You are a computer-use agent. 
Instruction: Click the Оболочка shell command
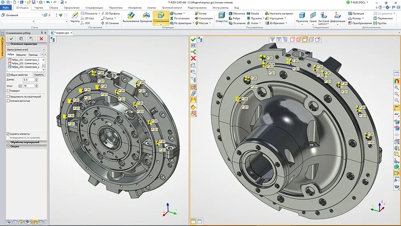[x=236, y=13]
